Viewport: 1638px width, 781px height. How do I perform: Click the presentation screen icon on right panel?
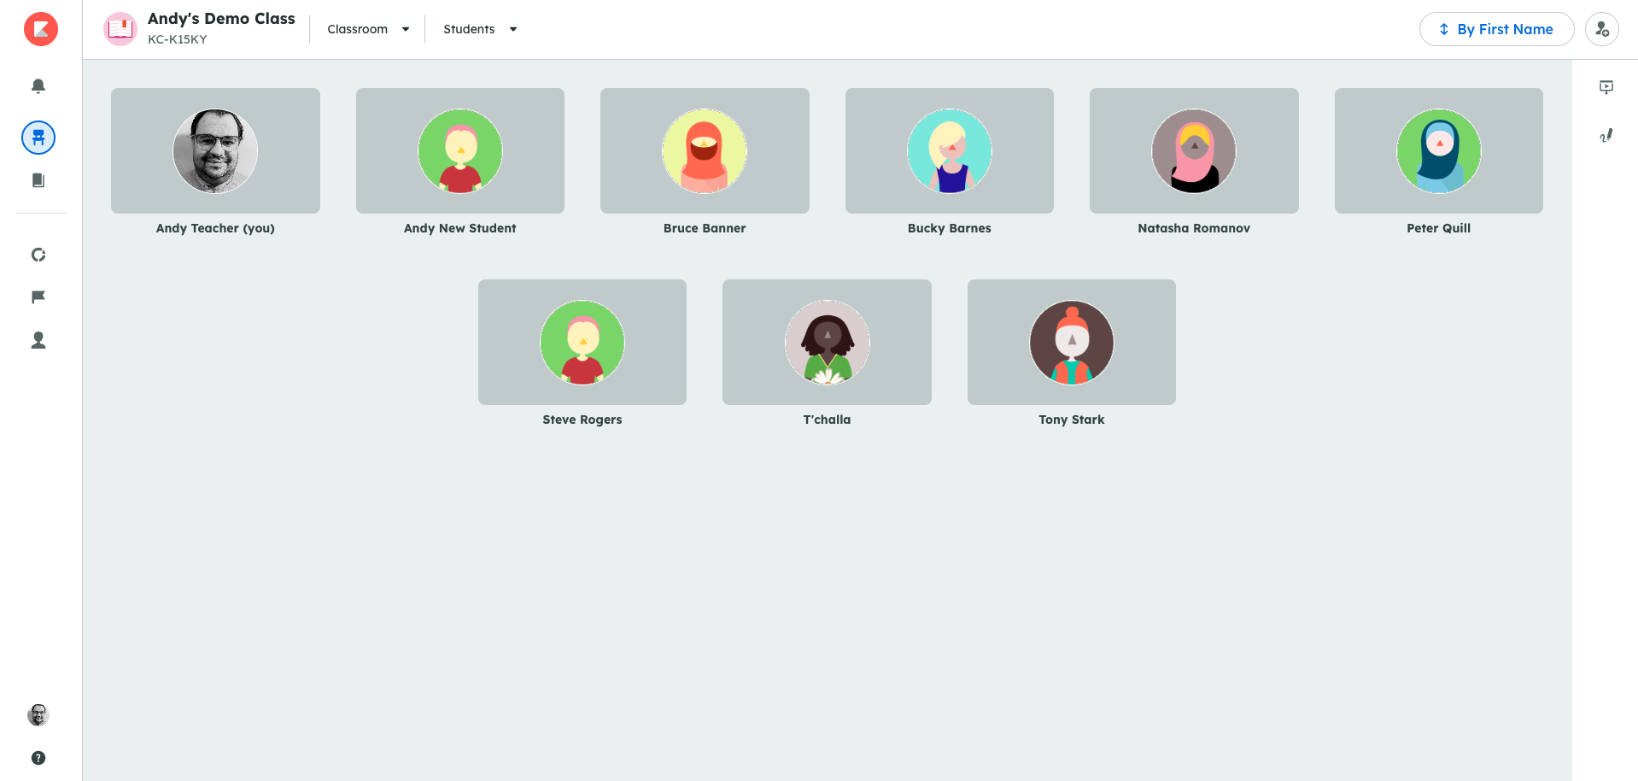point(1606,87)
